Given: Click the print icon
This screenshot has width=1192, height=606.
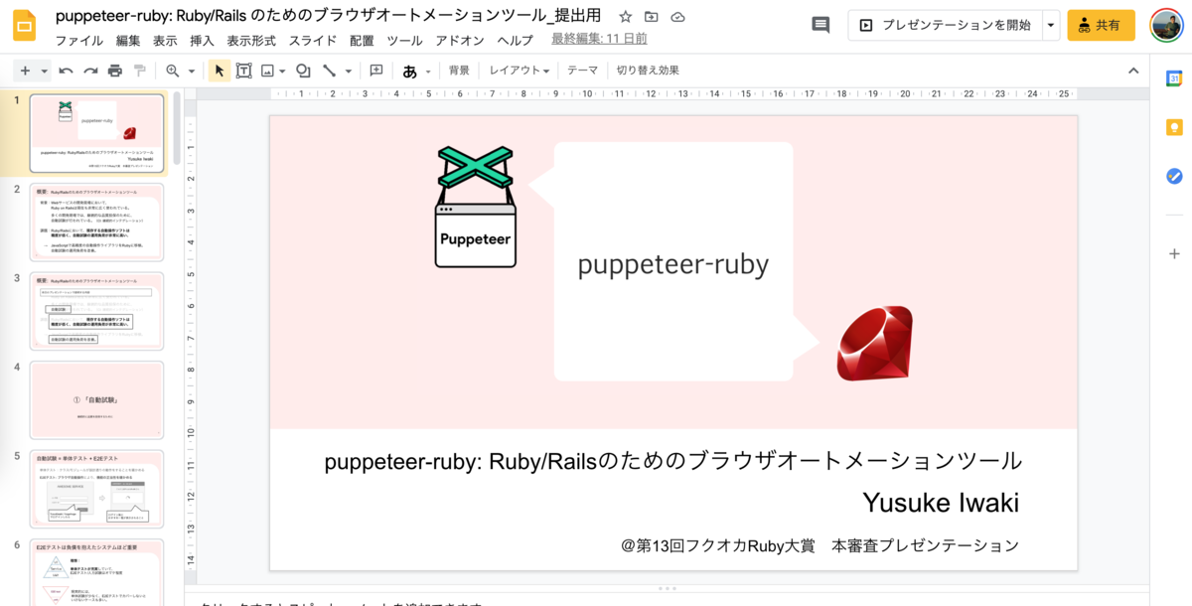Looking at the screenshot, I should [115, 71].
